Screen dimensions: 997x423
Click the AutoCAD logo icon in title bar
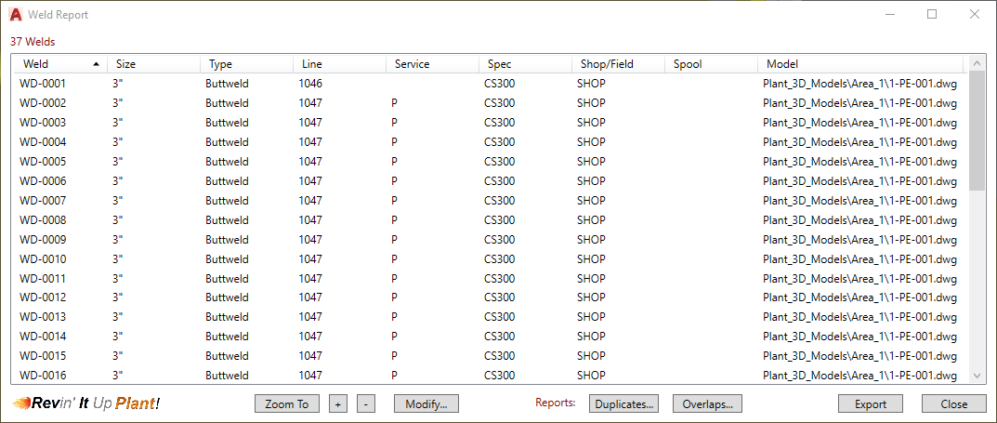click(16, 15)
